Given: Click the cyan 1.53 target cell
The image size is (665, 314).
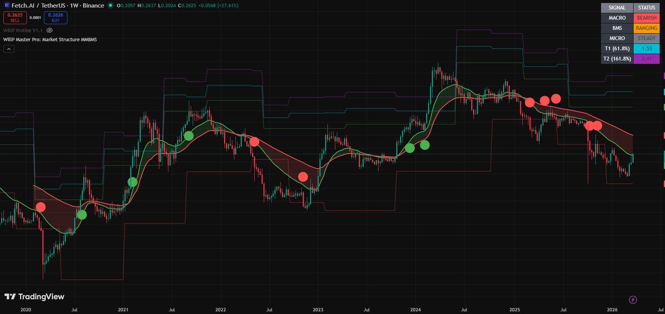Looking at the screenshot, I should (647, 49).
